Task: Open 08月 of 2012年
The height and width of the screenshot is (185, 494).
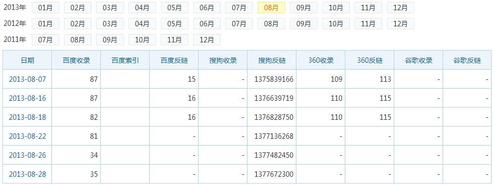Action: pos(271,23)
